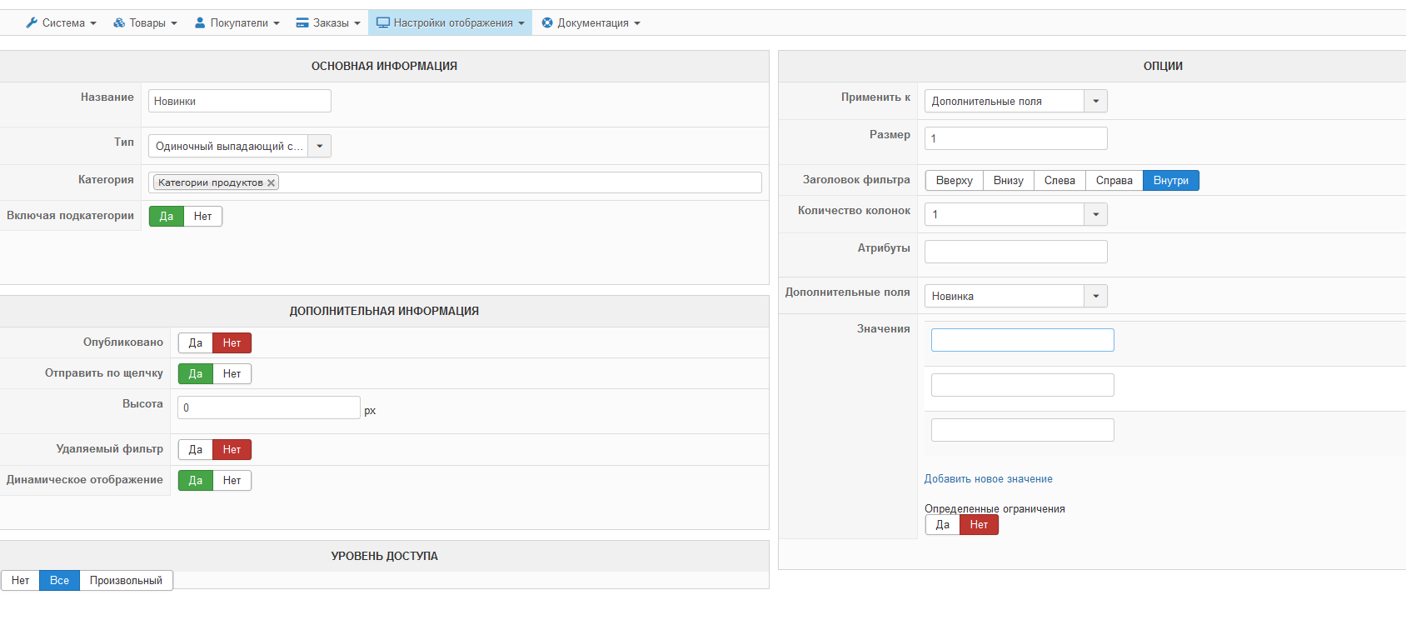Remove the Категории продуктов tag with its x
Screen dimensions: 1406x630
coord(271,183)
